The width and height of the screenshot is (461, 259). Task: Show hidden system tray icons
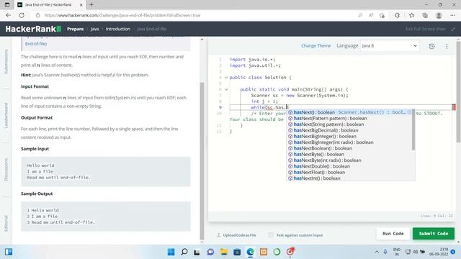(x=377, y=252)
